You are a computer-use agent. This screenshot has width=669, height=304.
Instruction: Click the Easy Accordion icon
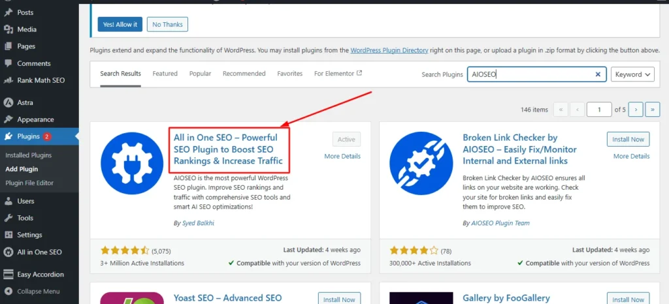8,274
